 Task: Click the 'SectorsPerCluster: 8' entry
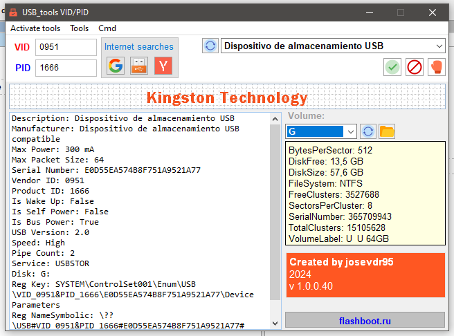(330, 205)
